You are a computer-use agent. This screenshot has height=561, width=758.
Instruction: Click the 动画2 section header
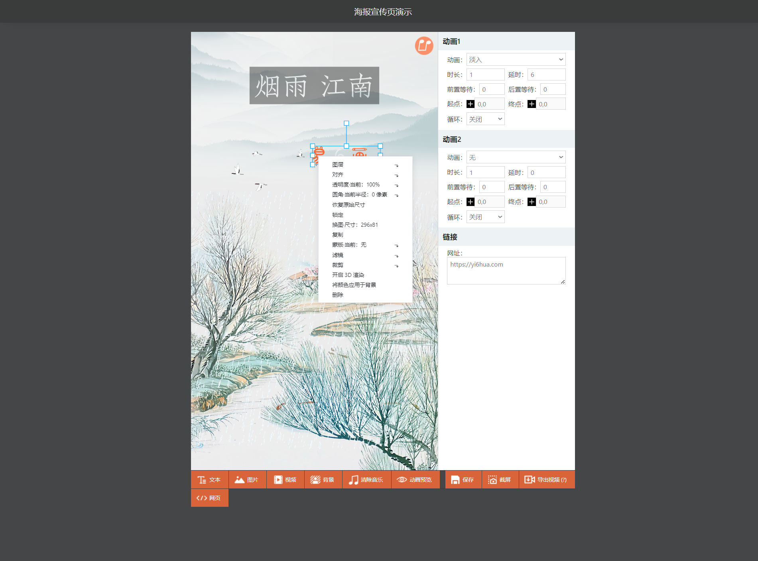(x=506, y=139)
